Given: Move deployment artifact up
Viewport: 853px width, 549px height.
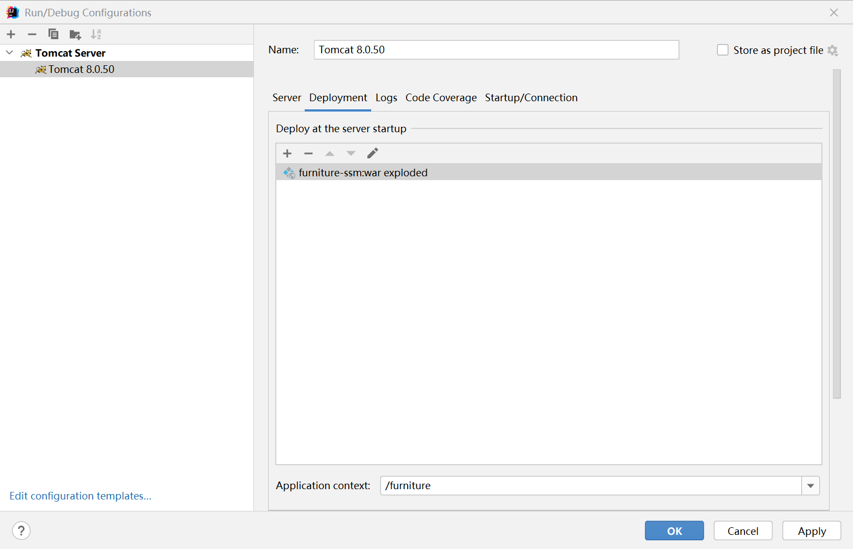Looking at the screenshot, I should pyautogui.click(x=330, y=153).
